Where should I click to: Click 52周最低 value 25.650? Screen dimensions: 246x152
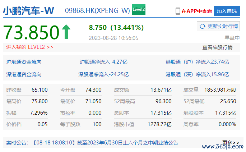[228, 101]
